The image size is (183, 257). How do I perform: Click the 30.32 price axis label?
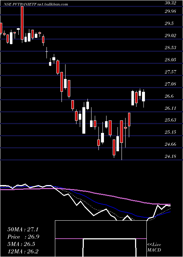(170, 3)
